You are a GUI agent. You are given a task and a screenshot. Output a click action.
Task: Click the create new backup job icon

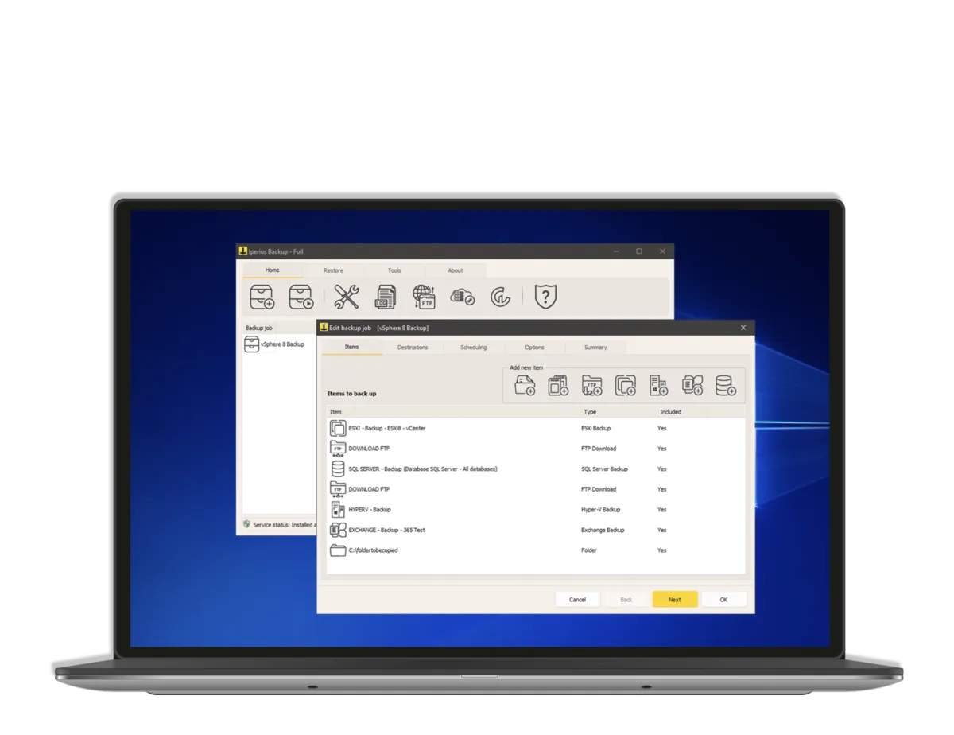262,297
